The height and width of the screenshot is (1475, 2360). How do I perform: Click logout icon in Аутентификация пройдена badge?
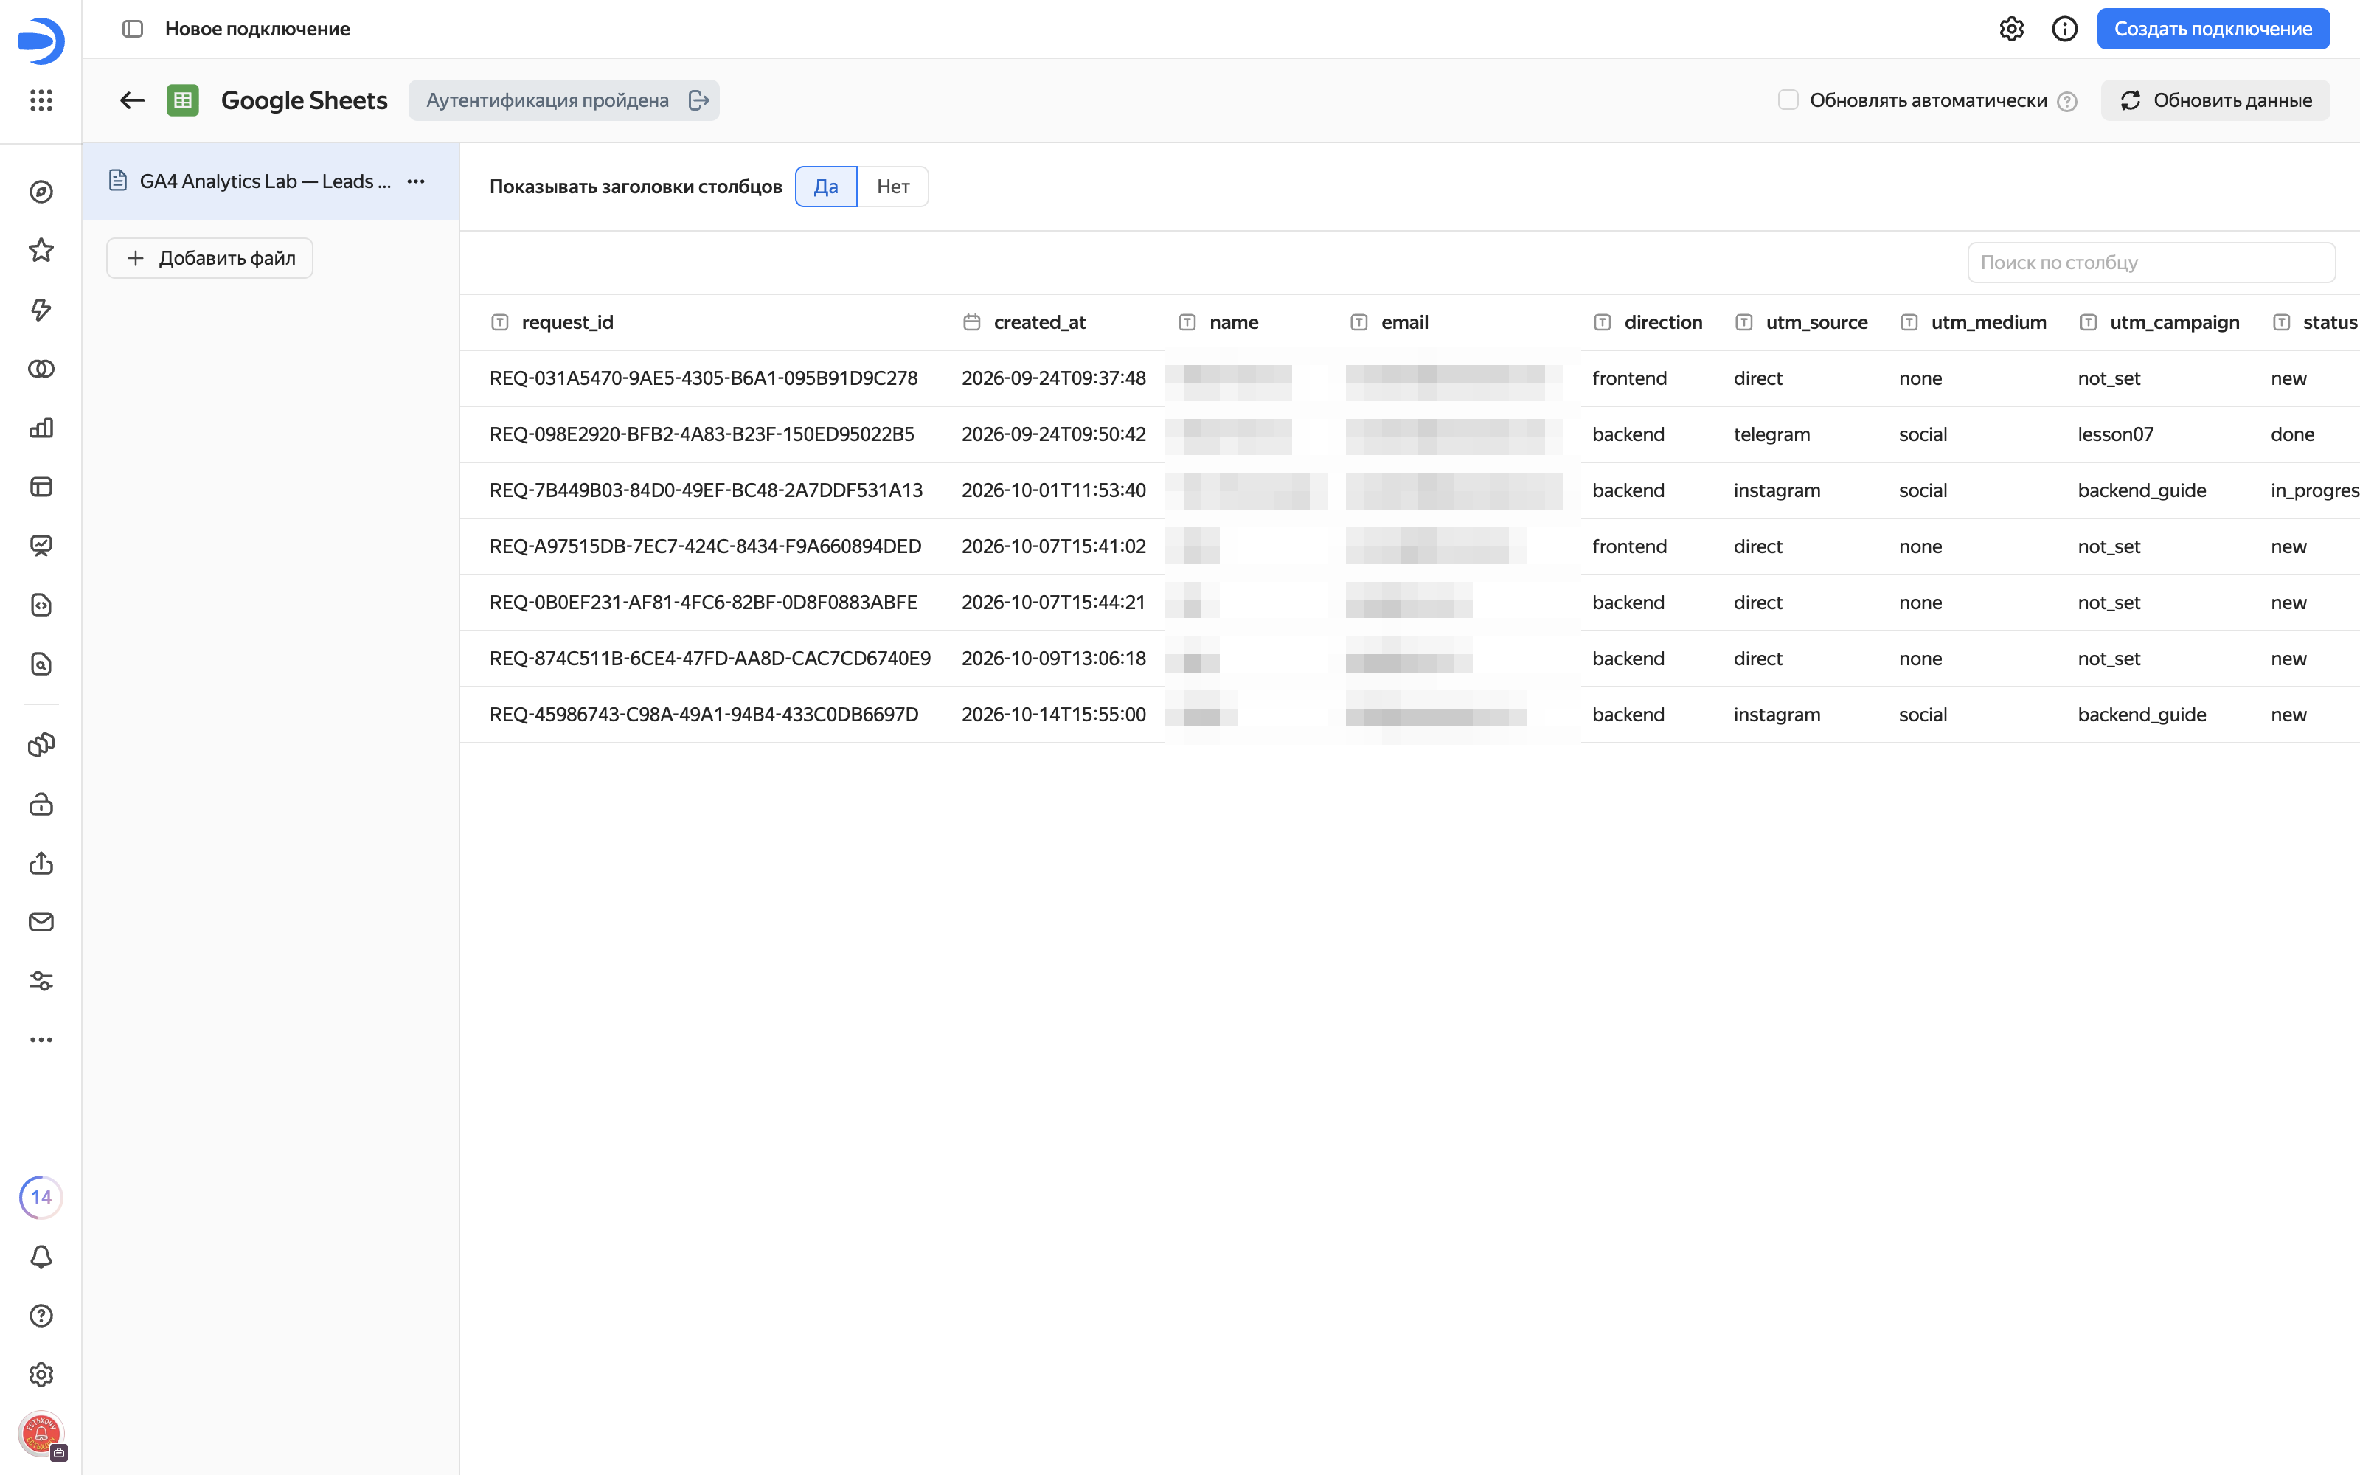pos(698,100)
